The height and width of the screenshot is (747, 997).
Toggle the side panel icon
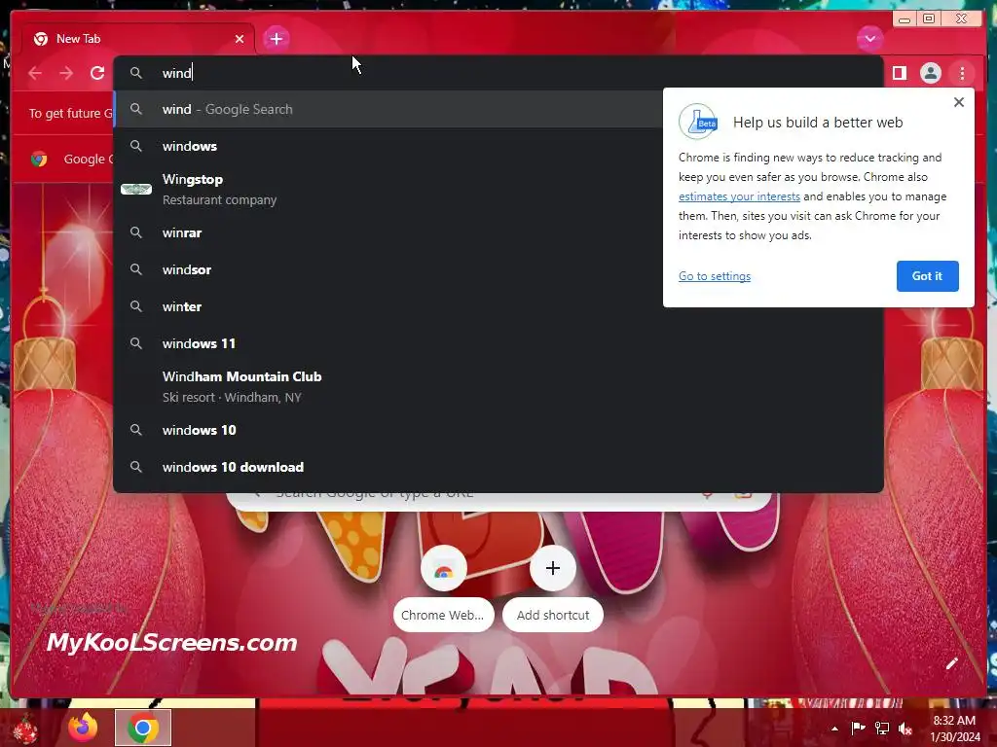click(899, 73)
